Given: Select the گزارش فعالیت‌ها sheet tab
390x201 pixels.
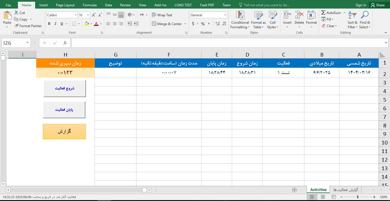Looking at the screenshot, I should 346,190.
